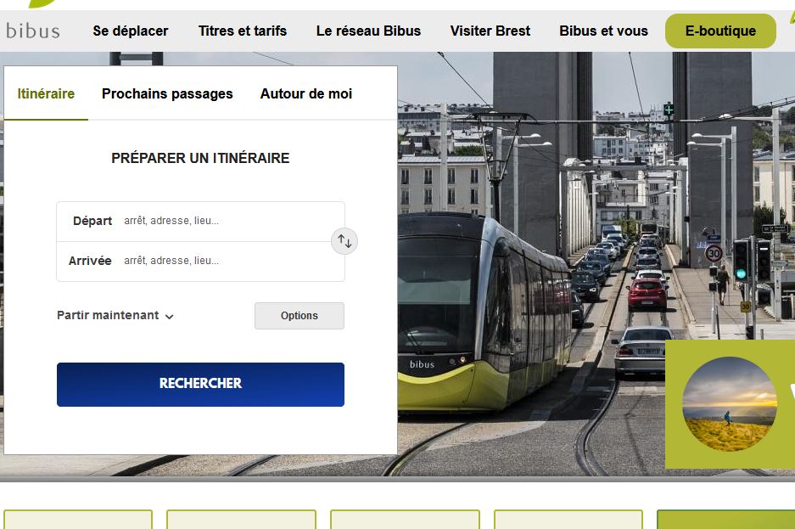This screenshot has width=795, height=529.
Task: Open the Bibus et vous menu
Action: point(603,31)
